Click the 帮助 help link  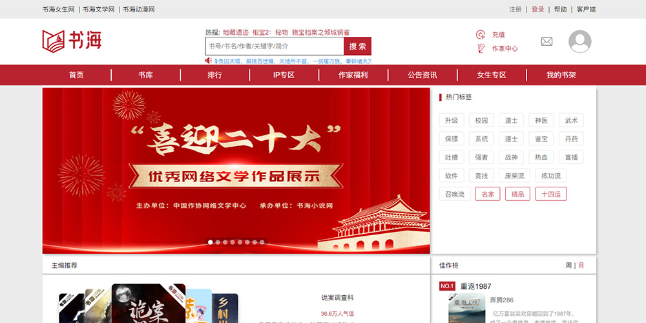click(560, 9)
